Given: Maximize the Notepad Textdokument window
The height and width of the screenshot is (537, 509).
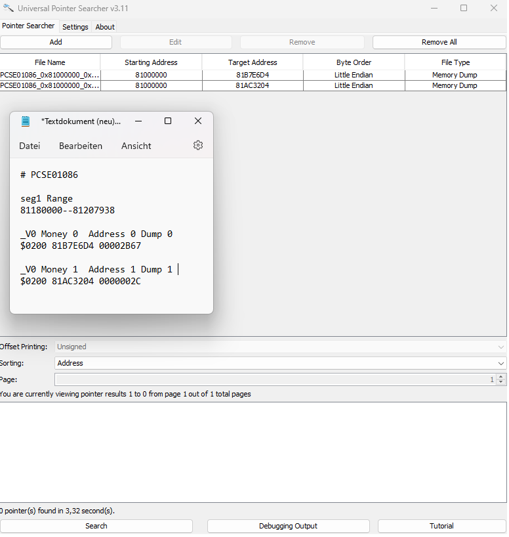Looking at the screenshot, I should point(168,121).
